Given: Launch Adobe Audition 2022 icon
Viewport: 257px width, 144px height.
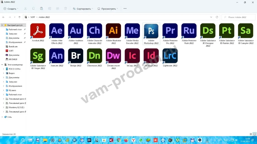Looking at the screenshot, I should click(x=76, y=31).
